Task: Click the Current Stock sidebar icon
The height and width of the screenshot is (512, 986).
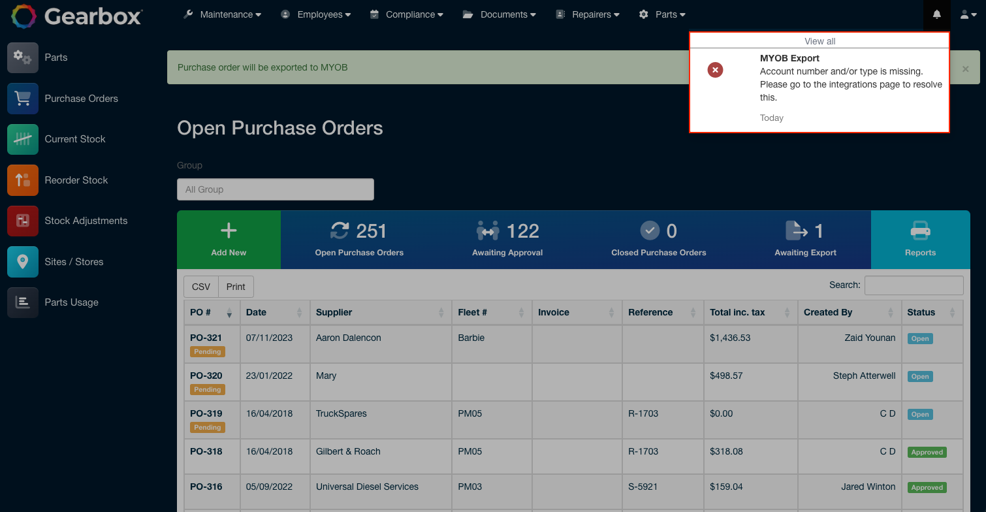Action: tap(22, 139)
